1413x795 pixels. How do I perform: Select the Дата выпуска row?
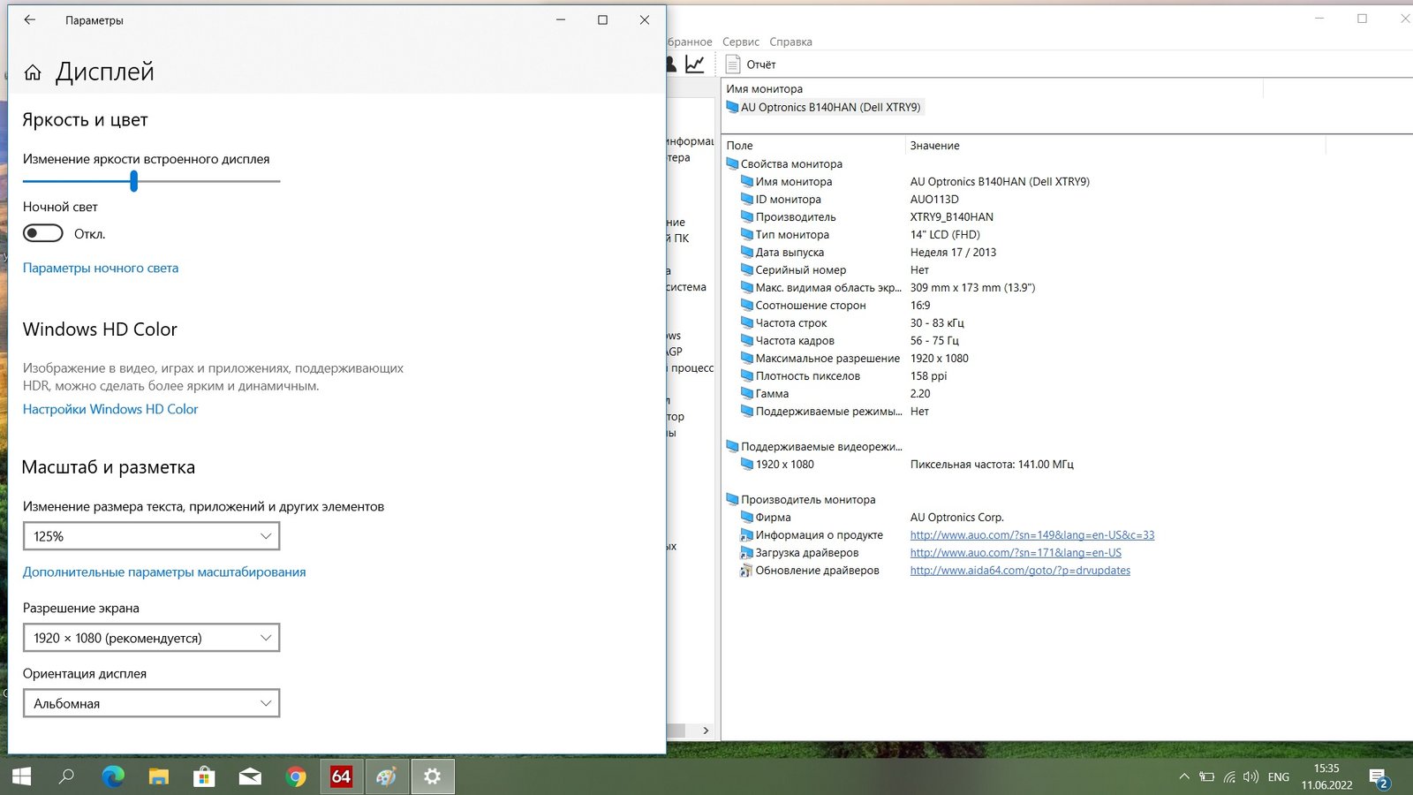point(782,252)
